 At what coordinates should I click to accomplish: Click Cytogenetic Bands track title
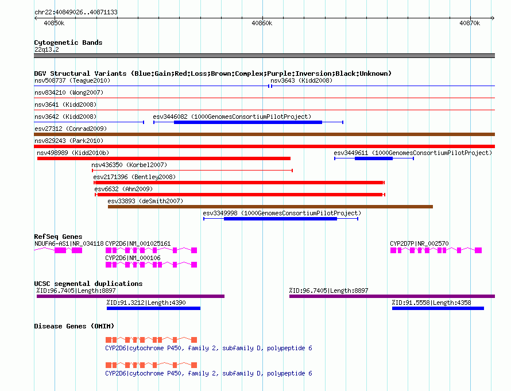pyautogui.click(x=68, y=42)
